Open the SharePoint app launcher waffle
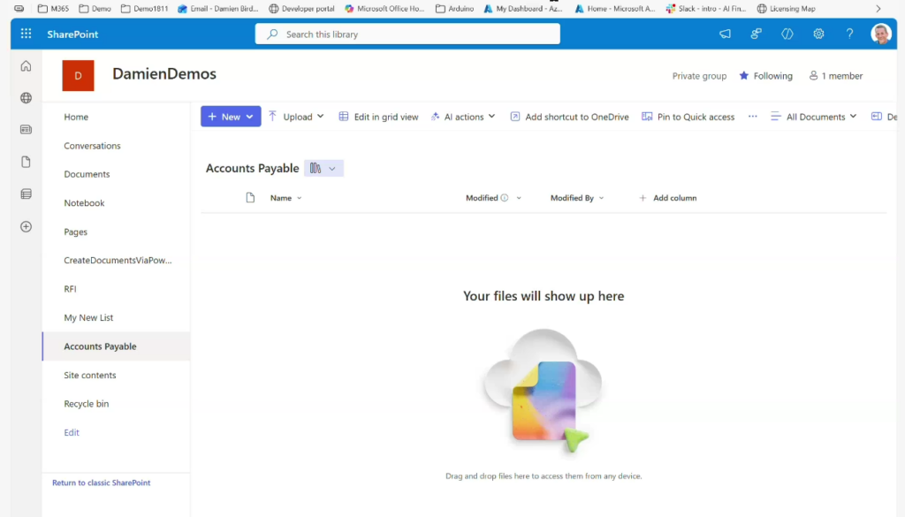This screenshot has width=905, height=517. click(26, 34)
